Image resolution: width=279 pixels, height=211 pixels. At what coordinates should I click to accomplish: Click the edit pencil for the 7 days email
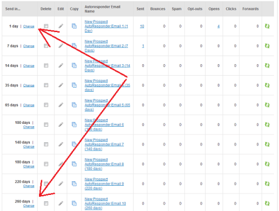[61, 46]
